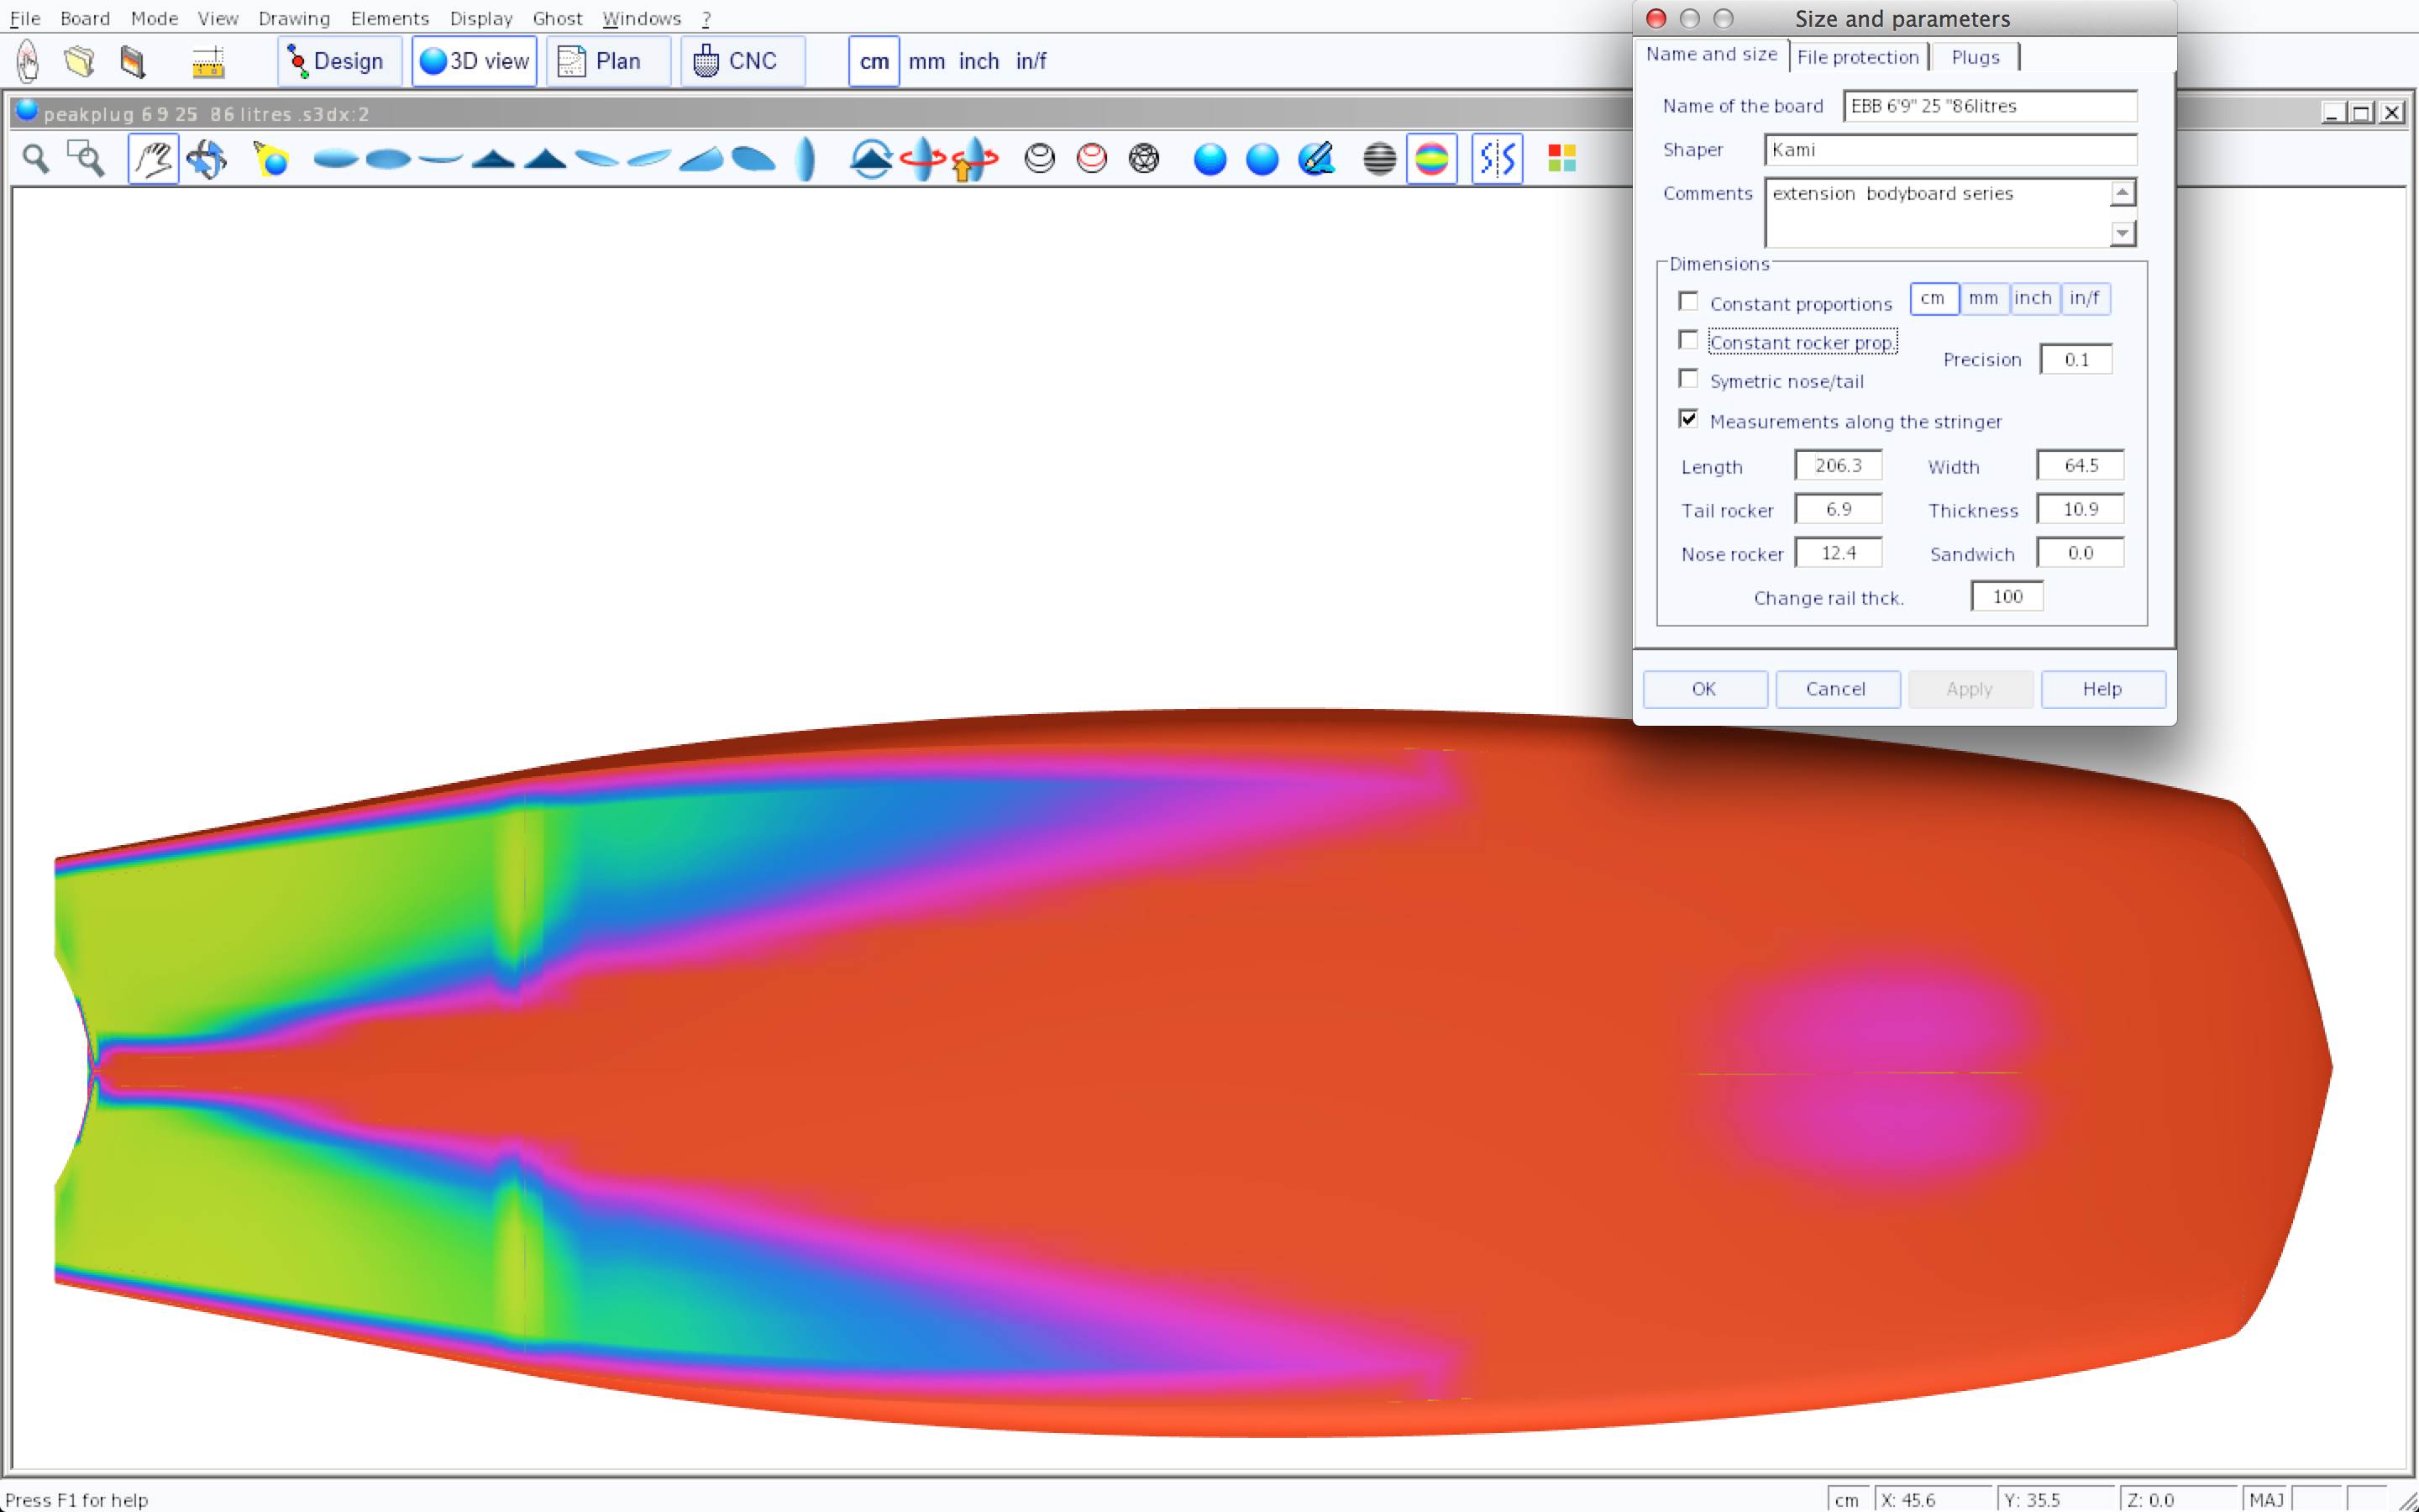Image resolution: width=2419 pixels, height=1512 pixels.
Task: Activate the 3D rotate view tool
Action: [x=207, y=159]
